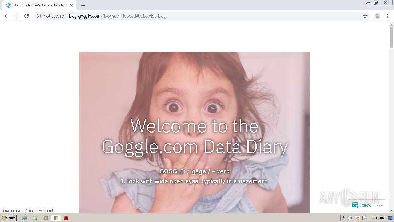Click the 1:41 AM clock
Screen dimensions: 394x222
click(x=378, y=218)
